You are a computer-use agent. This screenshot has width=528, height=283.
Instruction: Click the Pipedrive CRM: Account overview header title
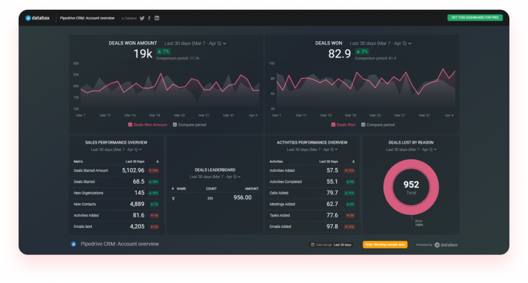click(x=87, y=18)
